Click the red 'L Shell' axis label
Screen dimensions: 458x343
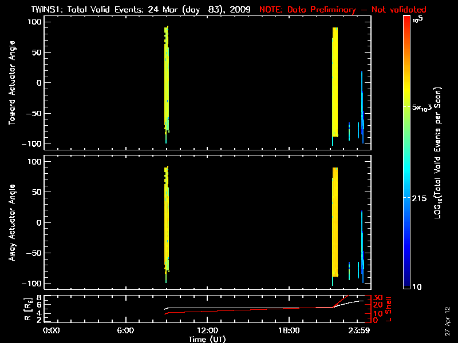pos(389,308)
